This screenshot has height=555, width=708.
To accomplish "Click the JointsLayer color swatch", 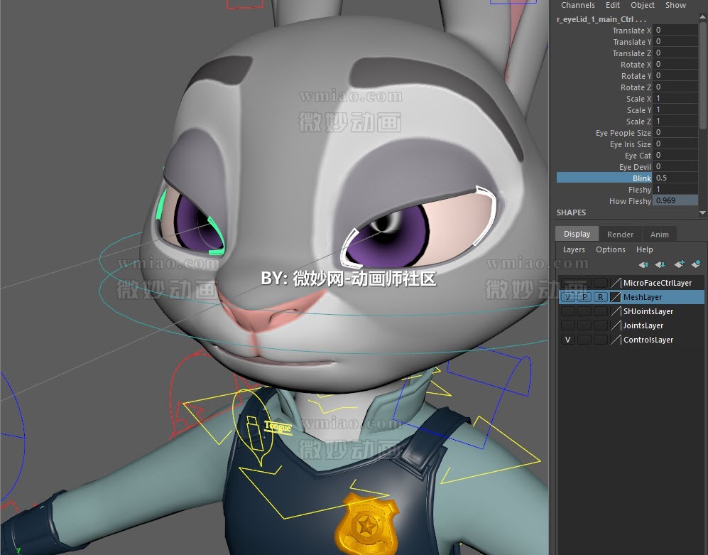I will pos(616,325).
